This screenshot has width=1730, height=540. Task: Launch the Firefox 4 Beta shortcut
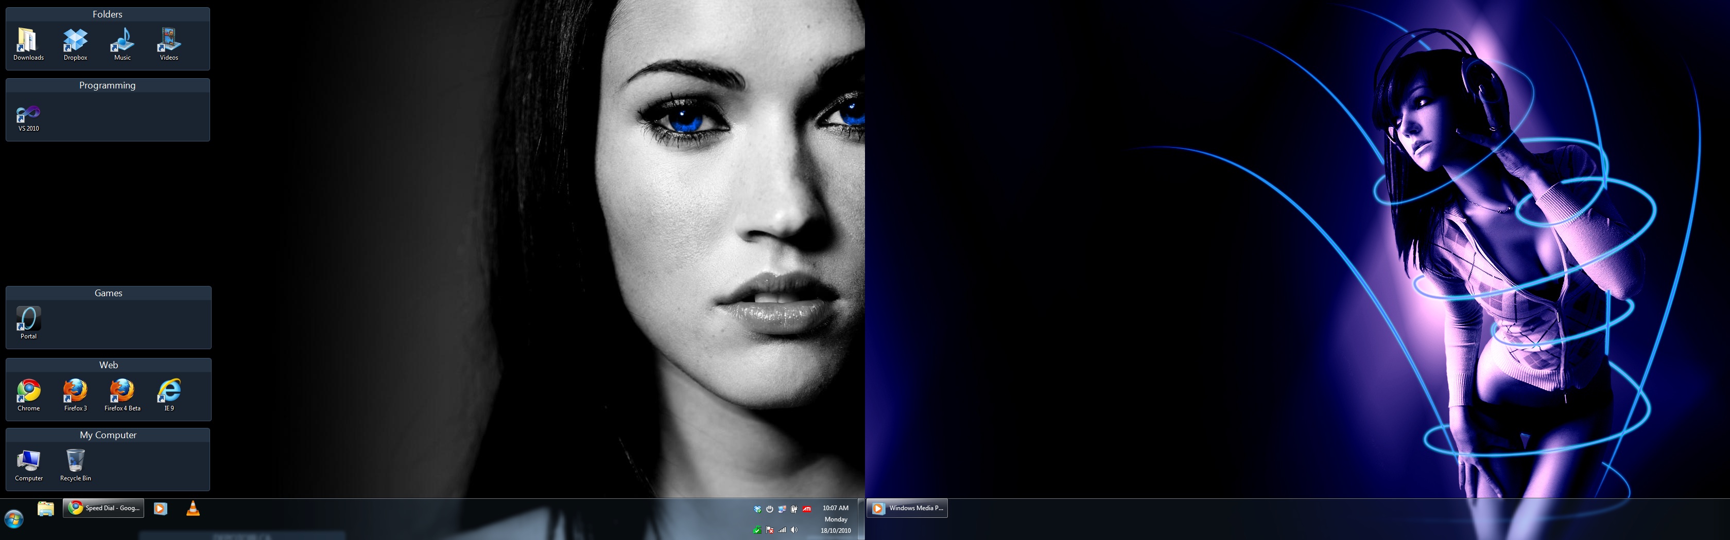click(x=122, y=394)
